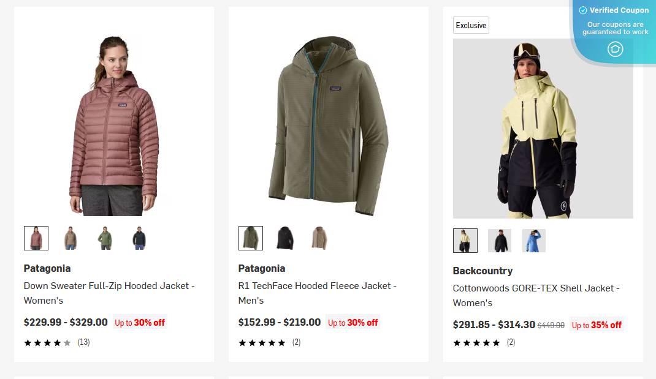This screenshot has height=379, width=656.
Task: Open the Patagonia brand page from first product
Action: [x=47, y=268]
